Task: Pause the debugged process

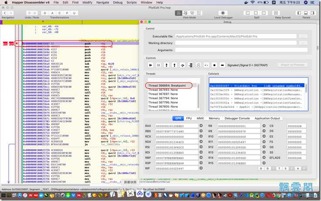Action: (159, 65)
